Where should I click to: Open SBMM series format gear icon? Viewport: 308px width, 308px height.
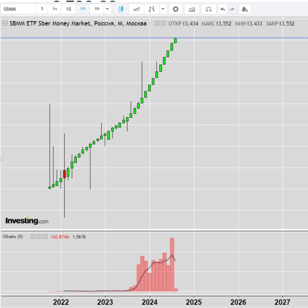click(163, 24)
